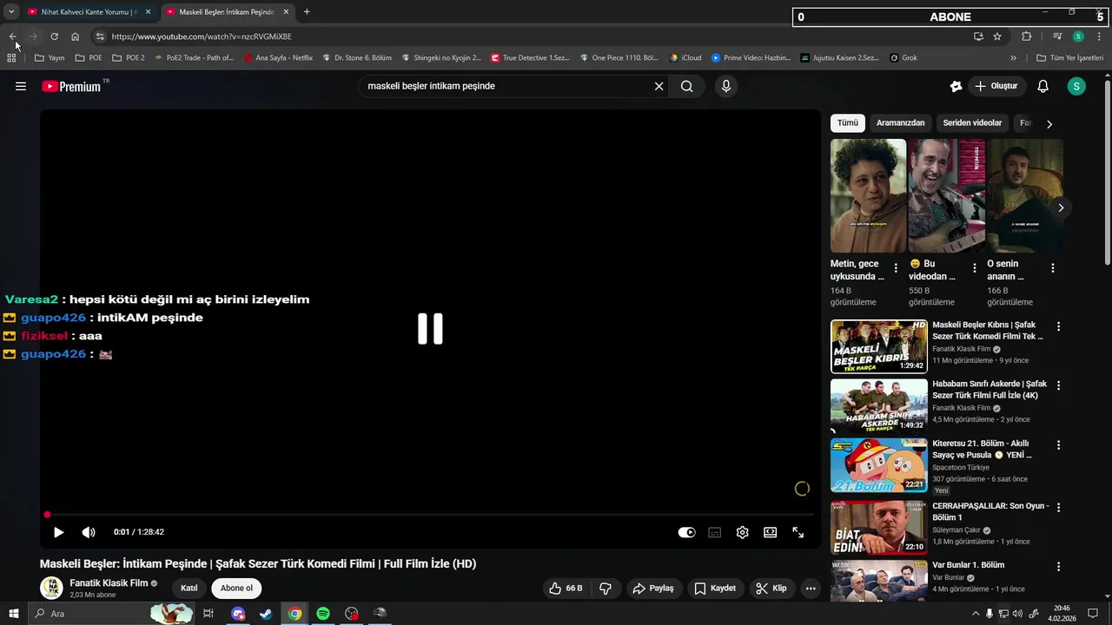This screenshot has width=1112, height=625.
Task: Open a new browser tab
Action: pyautogui.click(x=307, y=12)
